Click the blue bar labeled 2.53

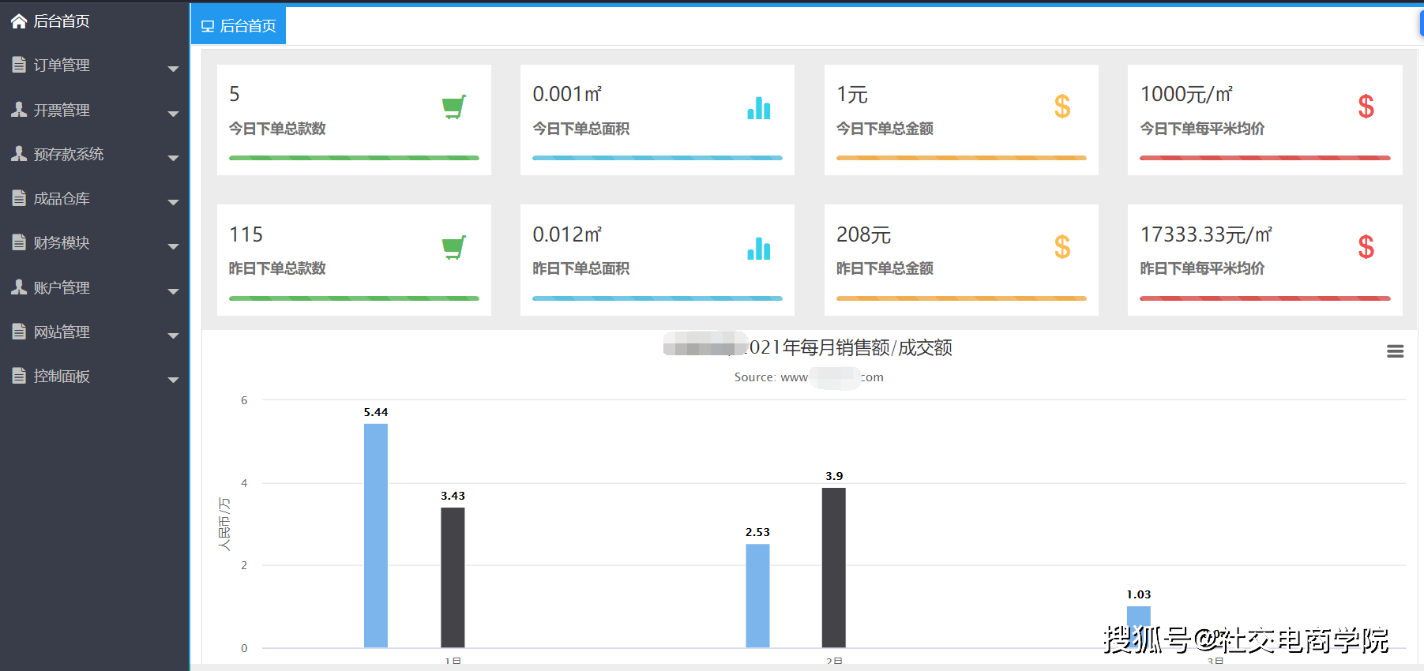click(x=757, y=595)
